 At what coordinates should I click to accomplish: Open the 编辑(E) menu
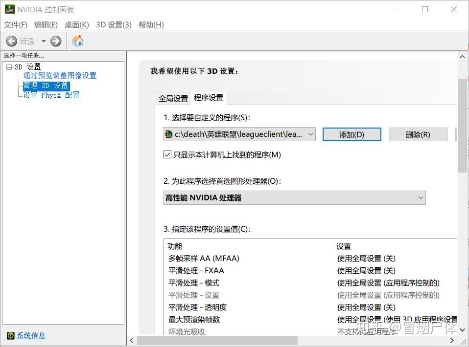coord(46,25)
